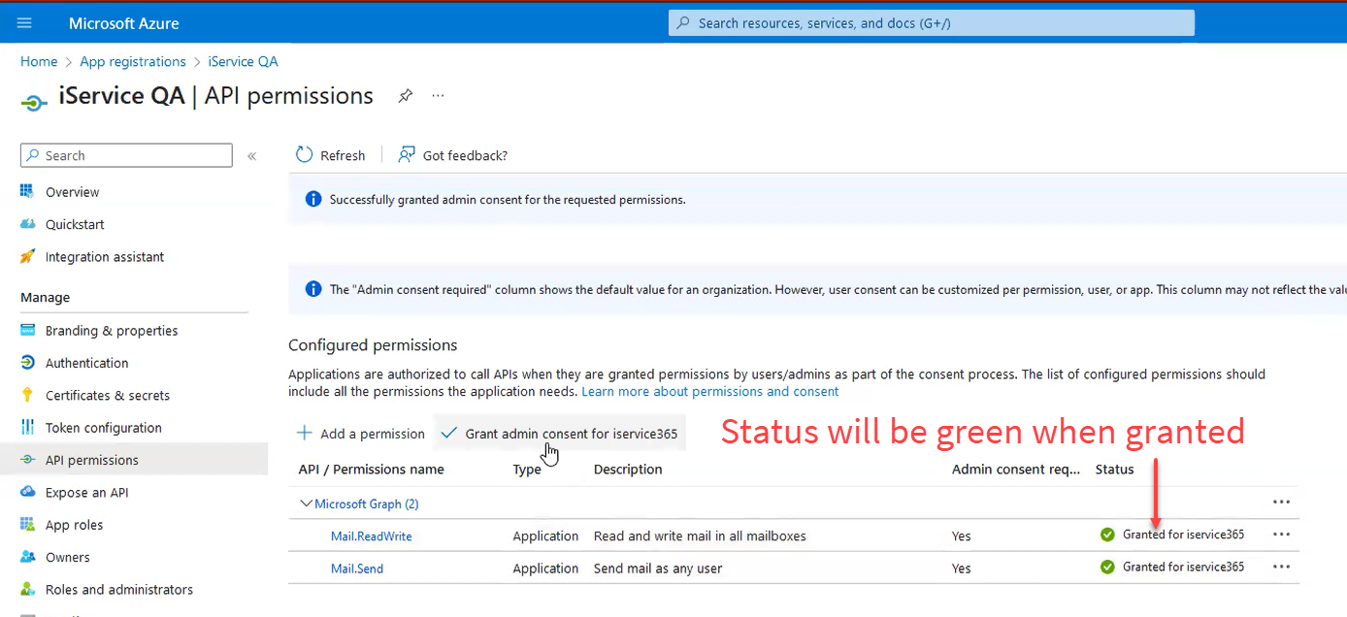Click 'Read and write mail in all mailboxes'
Viewport: 1347px width, 617px height.
point(700,536)
